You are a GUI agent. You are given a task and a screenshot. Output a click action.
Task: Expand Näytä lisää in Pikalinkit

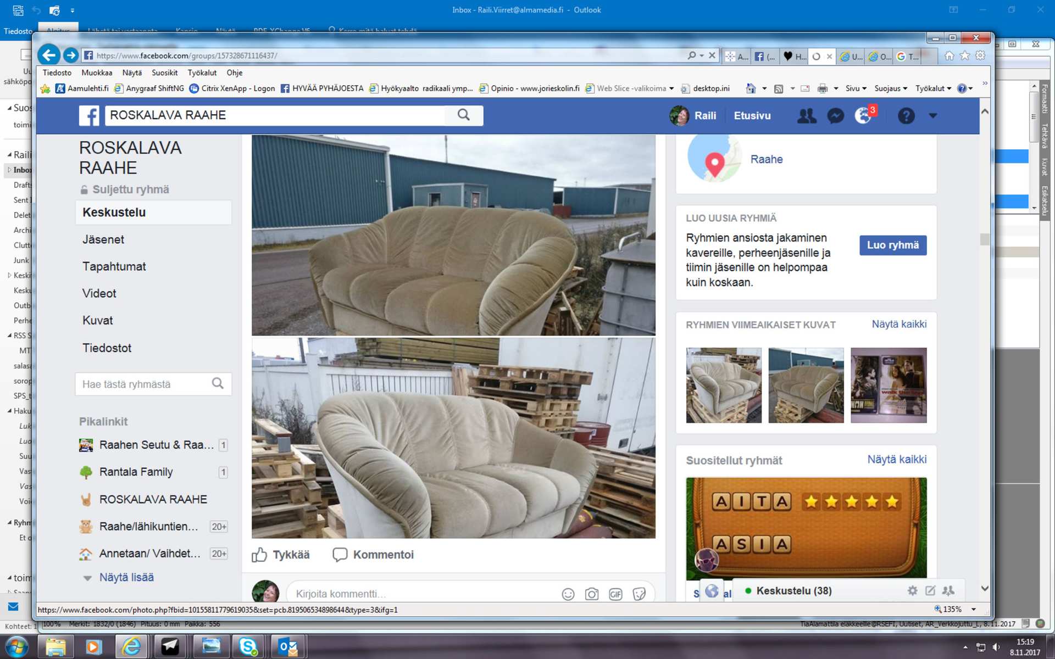coord(126,577)
